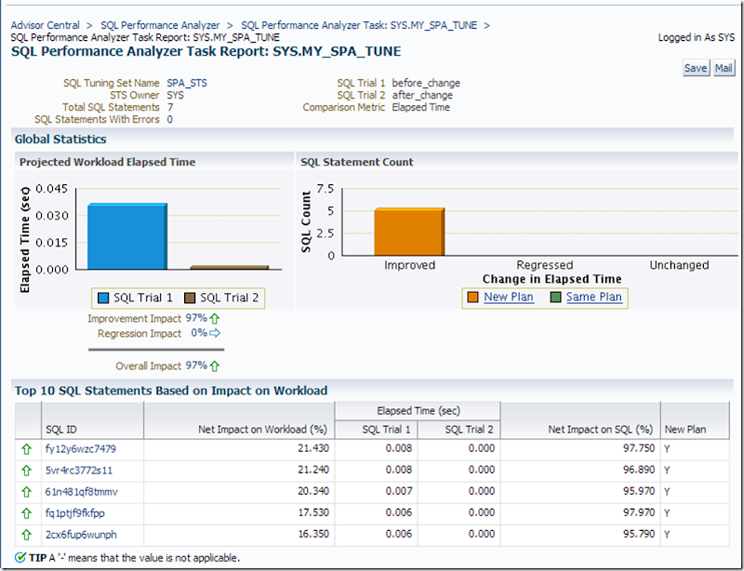
Task: Open SQL ID 61n481qf8tmmv details
Action: (83, 491)
